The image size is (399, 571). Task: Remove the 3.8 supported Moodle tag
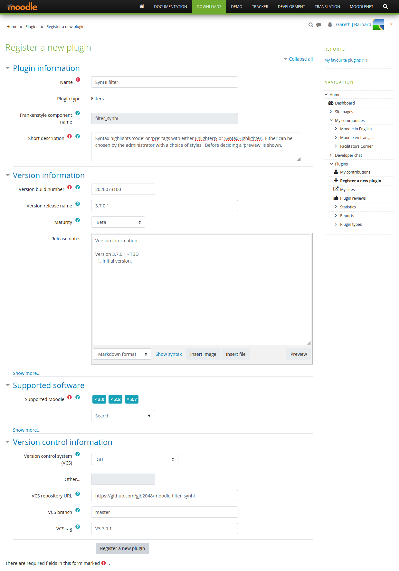coord(116,399)
